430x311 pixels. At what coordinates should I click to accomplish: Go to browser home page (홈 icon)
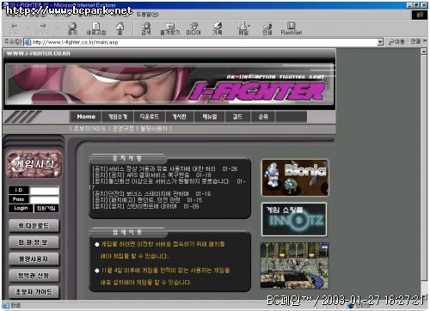[x=120, y=28]
